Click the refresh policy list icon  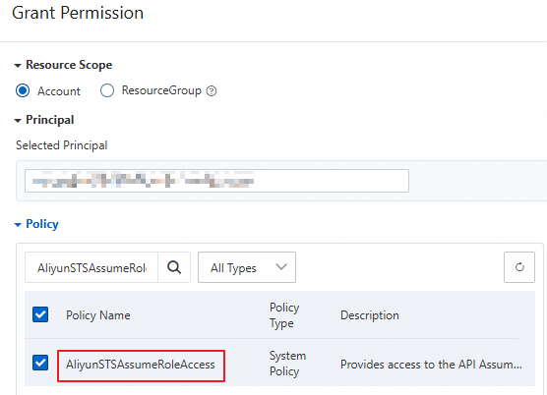point(519,267)
